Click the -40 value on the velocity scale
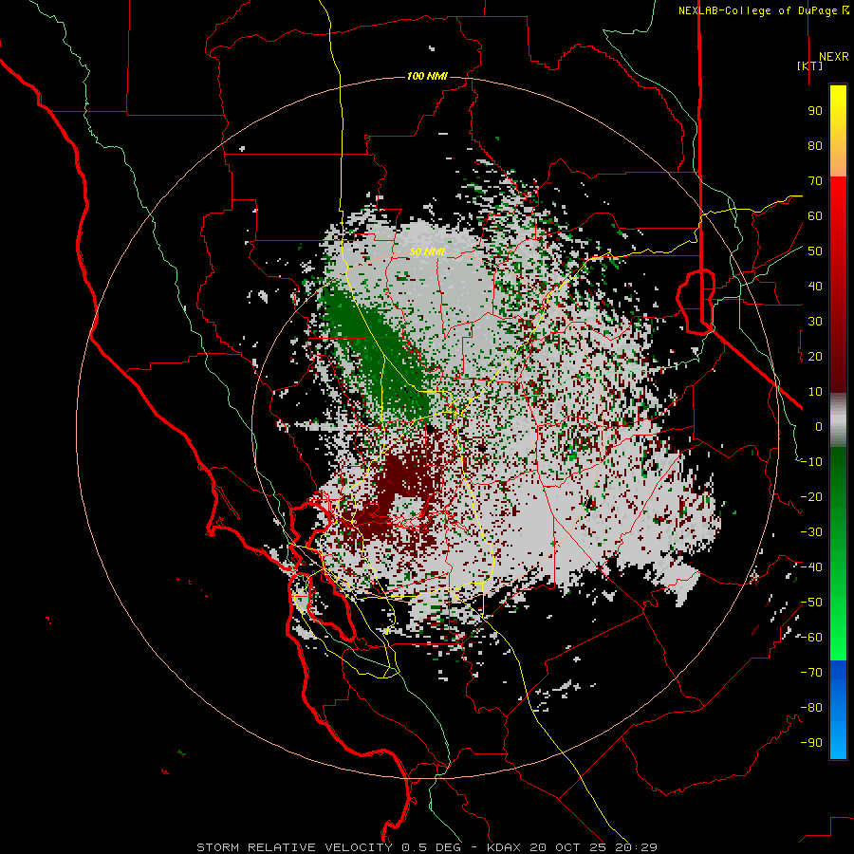This screenshot has width=854, height=854. click(x=811, y=567)
